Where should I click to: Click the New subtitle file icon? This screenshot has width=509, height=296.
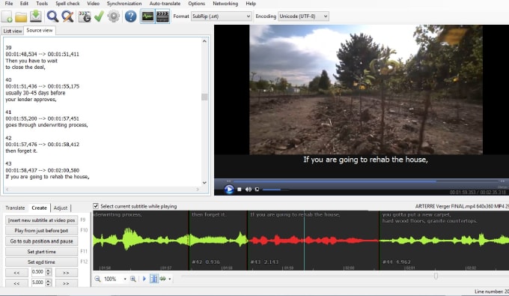point(7,16)
